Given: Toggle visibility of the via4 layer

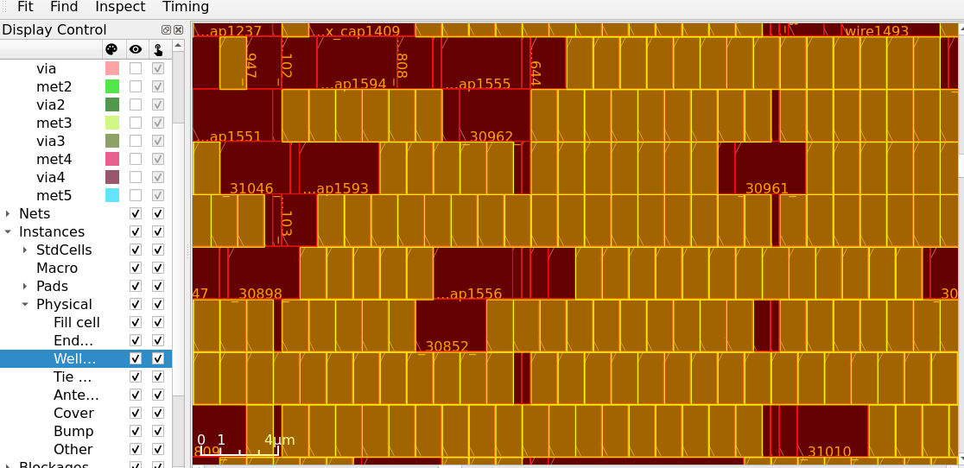Looking at the screenshot, I should (x=136, y=177).
